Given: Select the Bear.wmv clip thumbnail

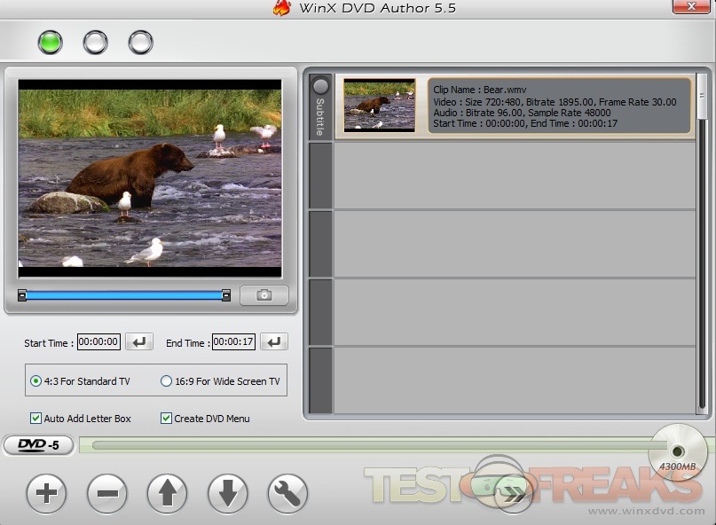Looking at the screenshot, I should pyautogui.click(x=379, y=105).
